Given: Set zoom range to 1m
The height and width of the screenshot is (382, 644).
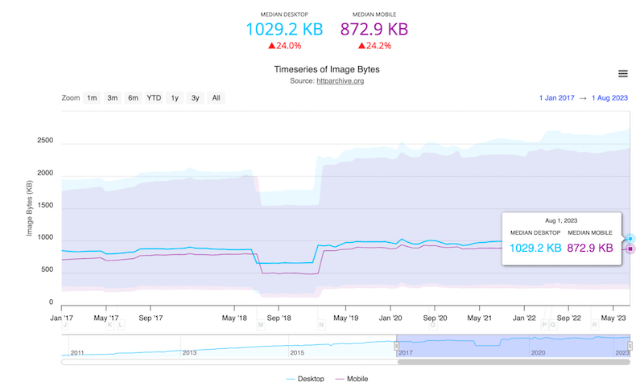Looking at the screenshot, I should [93, 98].
